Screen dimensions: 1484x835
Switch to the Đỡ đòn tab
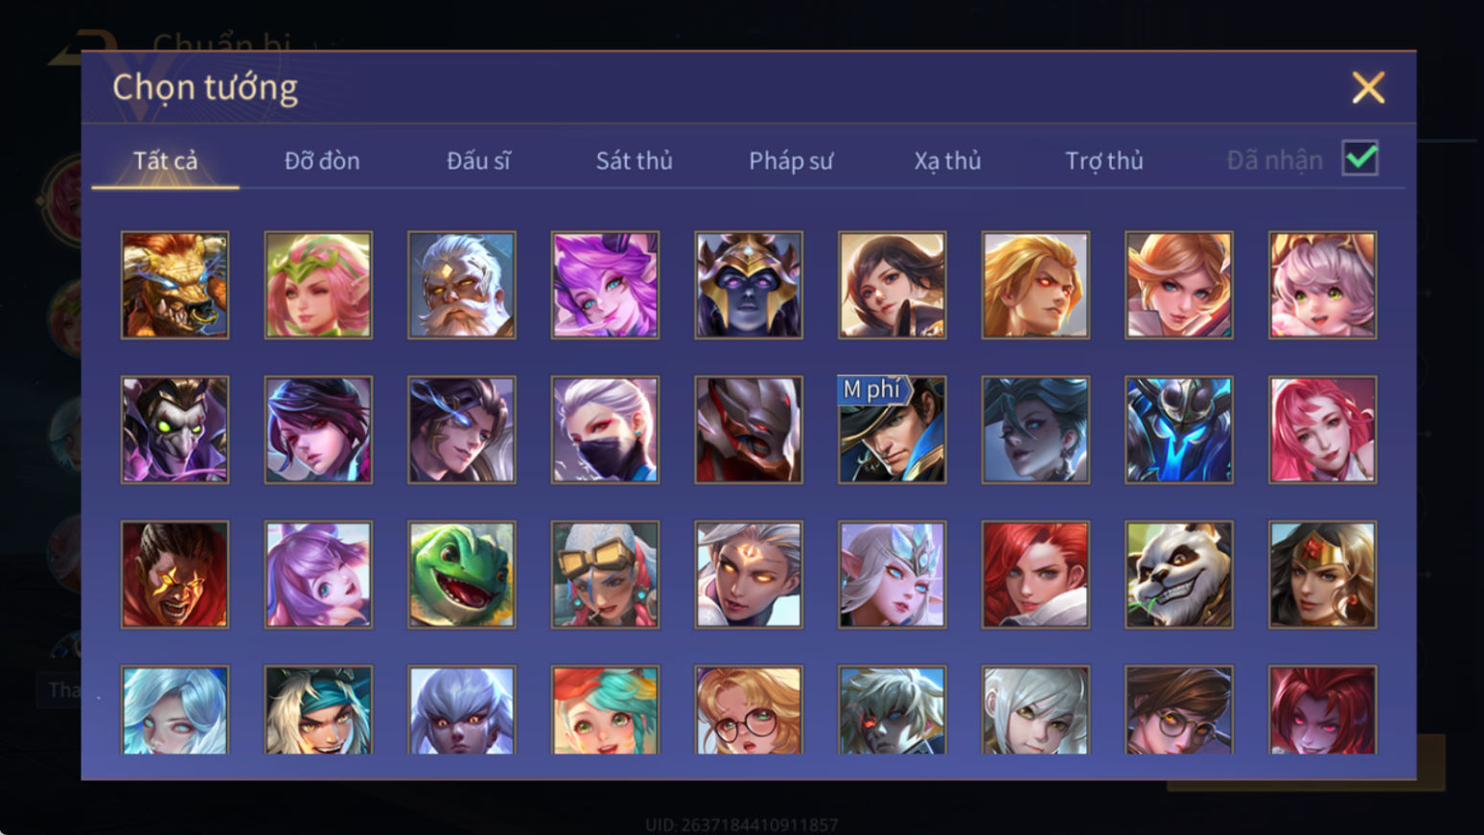tap(322, 160)
